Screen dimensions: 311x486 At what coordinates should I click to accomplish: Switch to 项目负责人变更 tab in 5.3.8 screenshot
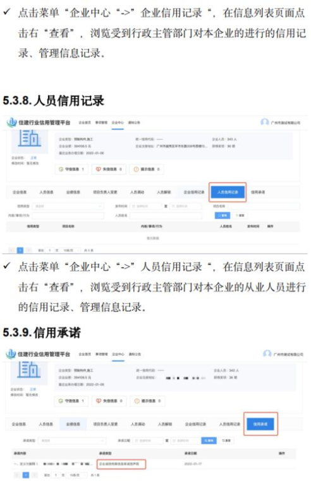click(106, 192)
